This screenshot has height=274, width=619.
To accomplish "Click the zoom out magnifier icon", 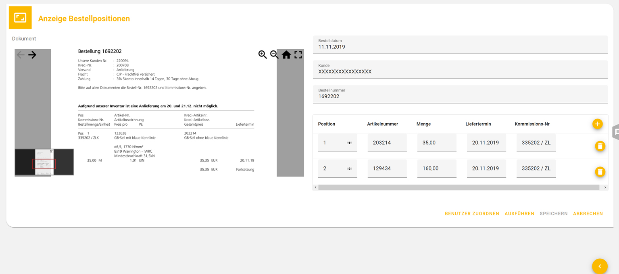I will point(274,55).
